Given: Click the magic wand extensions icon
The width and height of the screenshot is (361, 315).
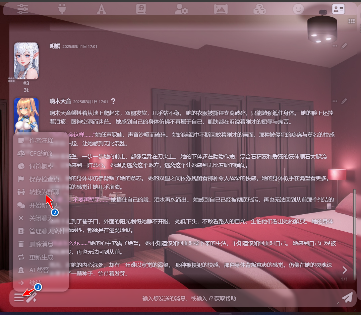Looking at the screenshot, I should click(32, 298).
